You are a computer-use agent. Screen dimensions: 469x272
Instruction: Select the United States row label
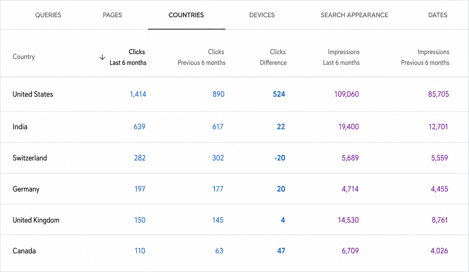[33, 94]
